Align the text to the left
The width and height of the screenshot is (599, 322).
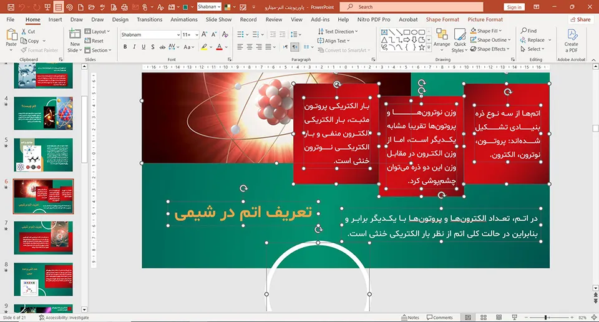tap(240, 47)
